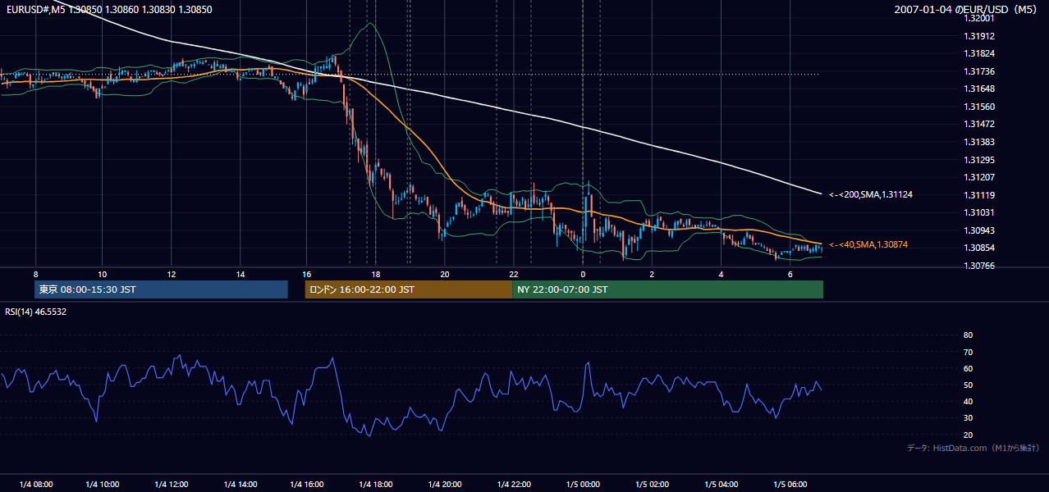The width and height of the screenshot is (1049, 492).
Task: Click hour marker 10 below price chart
Action: (102, 274)
